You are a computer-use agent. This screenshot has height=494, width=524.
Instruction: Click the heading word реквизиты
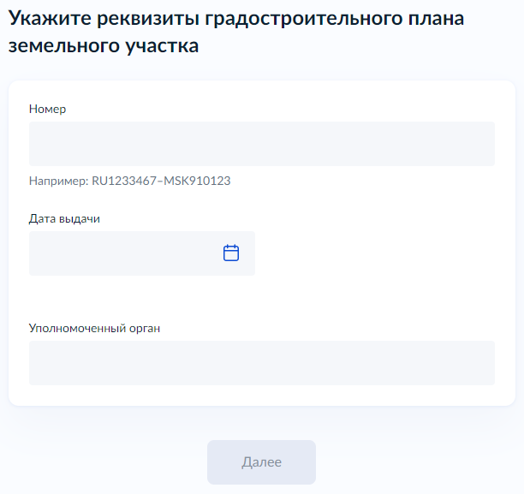[148, 20]
